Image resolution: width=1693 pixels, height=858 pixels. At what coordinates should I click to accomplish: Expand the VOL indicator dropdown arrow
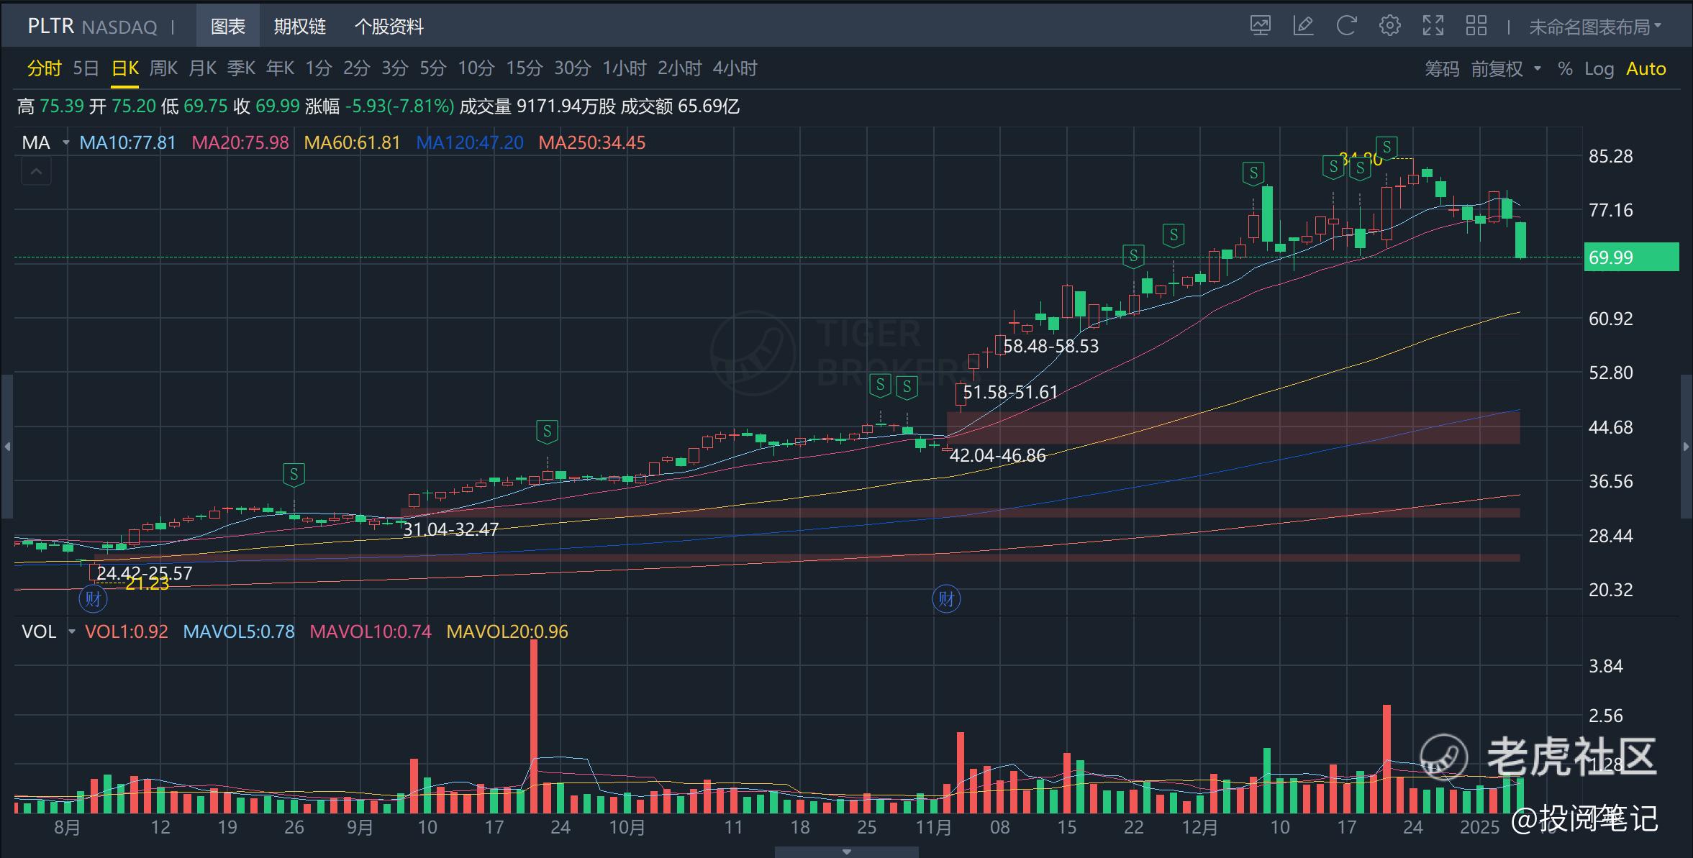click(x=72, y=631)
